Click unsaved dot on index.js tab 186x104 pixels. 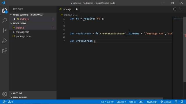77,9
